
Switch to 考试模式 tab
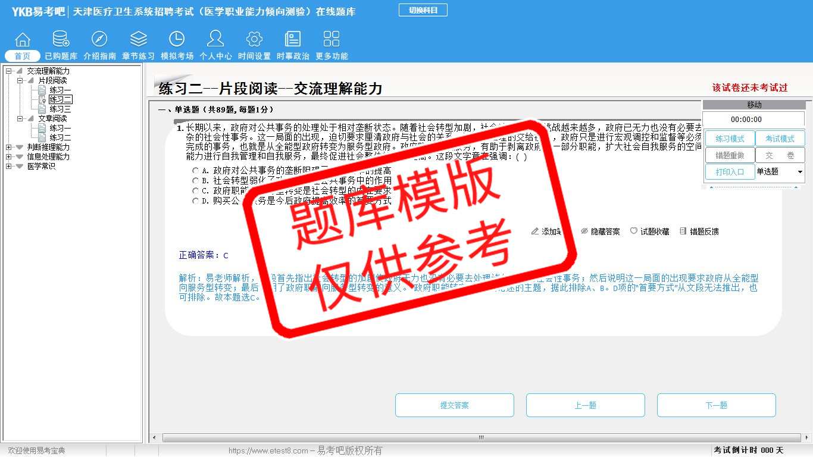[x=780, y=139]
